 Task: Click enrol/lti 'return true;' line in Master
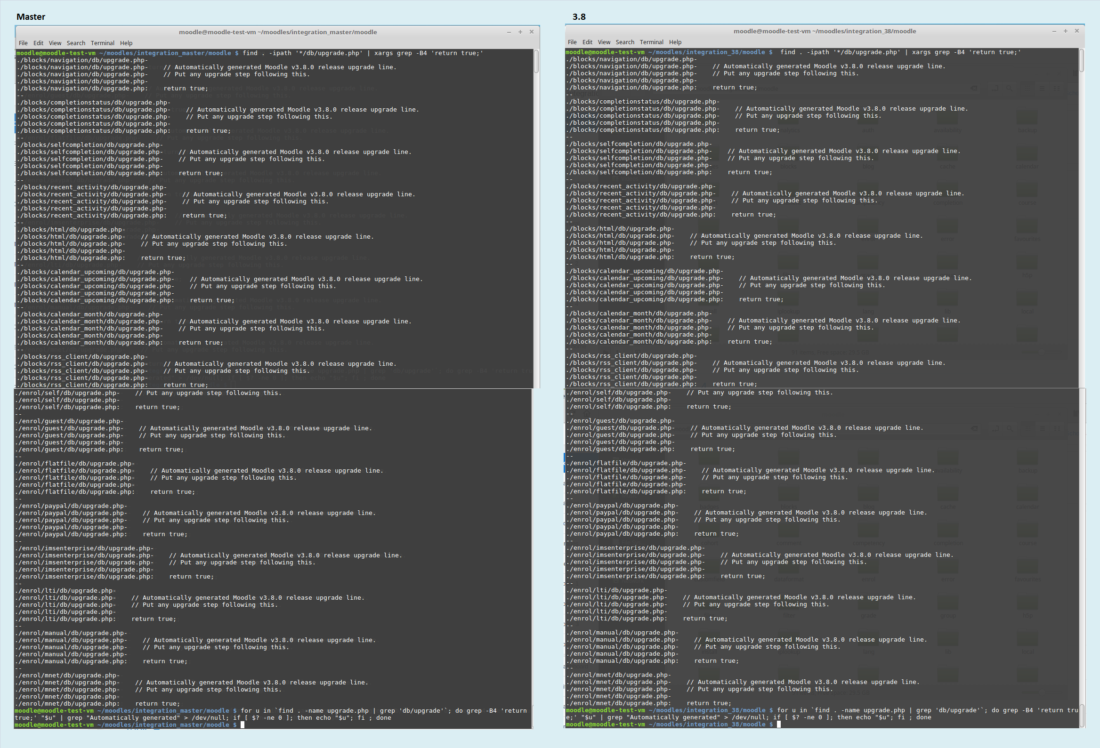coord(96,619)
